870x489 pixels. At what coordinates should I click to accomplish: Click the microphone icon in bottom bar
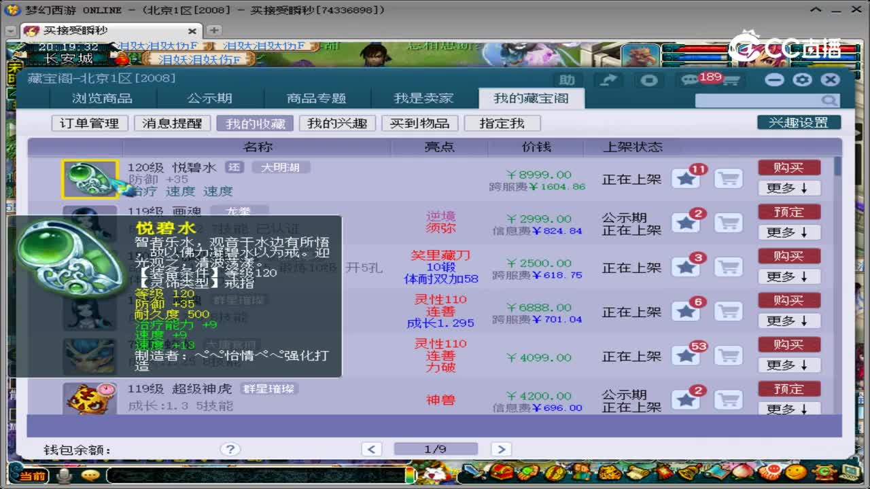[65, 475]
